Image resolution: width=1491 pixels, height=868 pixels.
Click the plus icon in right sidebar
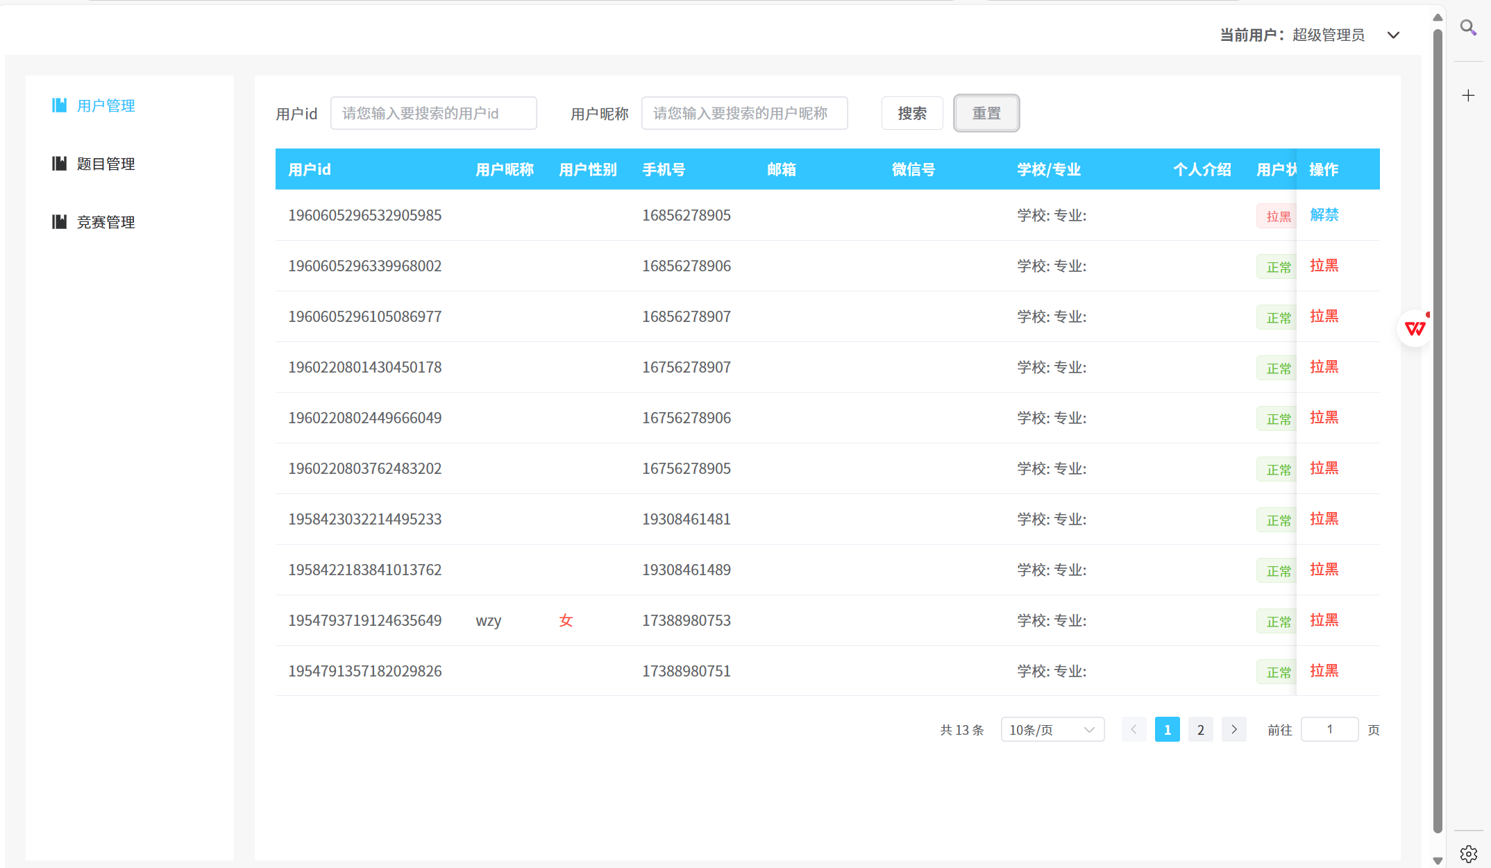[1468, 96]
